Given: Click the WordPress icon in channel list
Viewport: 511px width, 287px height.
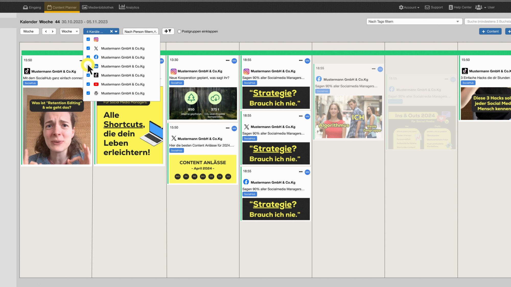Looking at the screenshot, I should pos(96,93).
